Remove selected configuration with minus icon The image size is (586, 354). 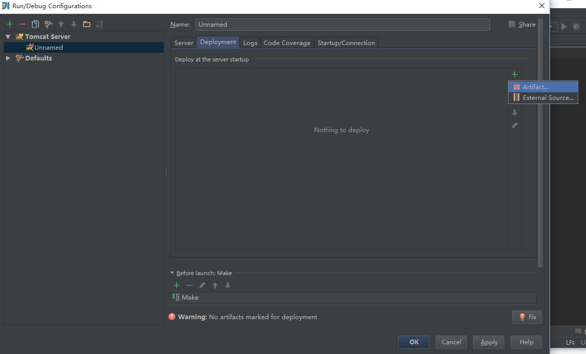coord(23,24)
